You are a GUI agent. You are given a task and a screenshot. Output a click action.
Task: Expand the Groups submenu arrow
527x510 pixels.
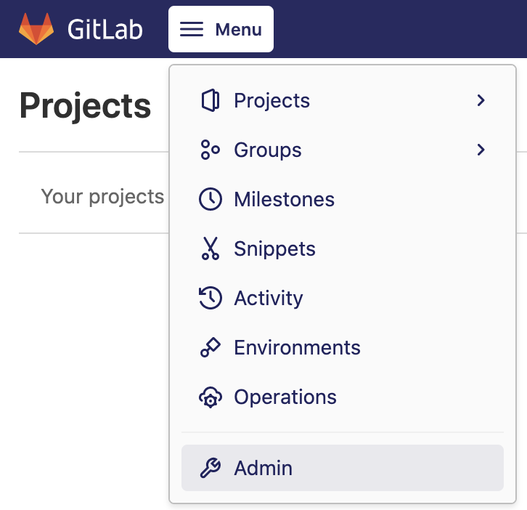pos(481,150)
